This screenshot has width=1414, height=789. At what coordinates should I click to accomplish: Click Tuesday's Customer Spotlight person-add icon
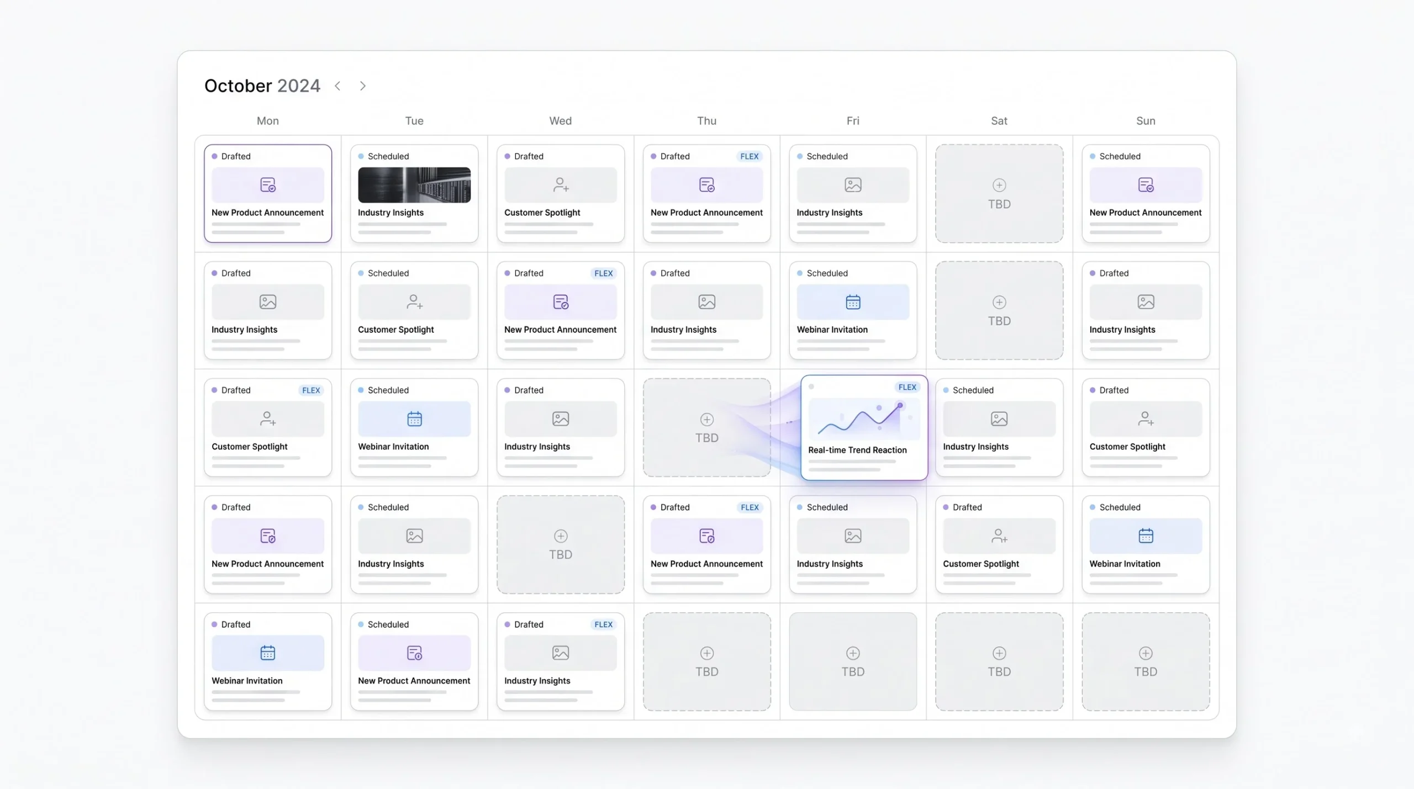pos(414,301)
